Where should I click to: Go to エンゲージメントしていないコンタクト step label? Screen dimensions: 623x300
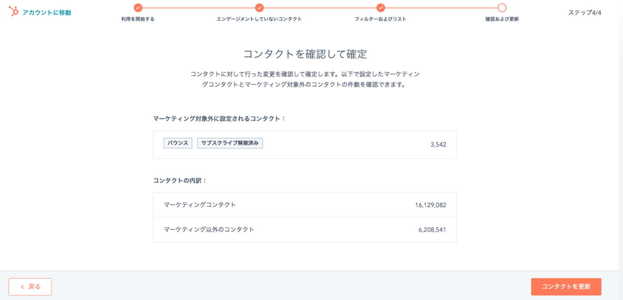pyautogui.click(x=259, y=19)
